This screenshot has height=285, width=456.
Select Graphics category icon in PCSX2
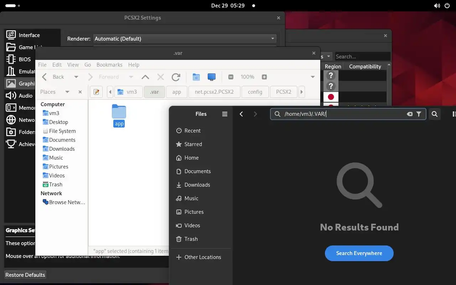[11, 83]
